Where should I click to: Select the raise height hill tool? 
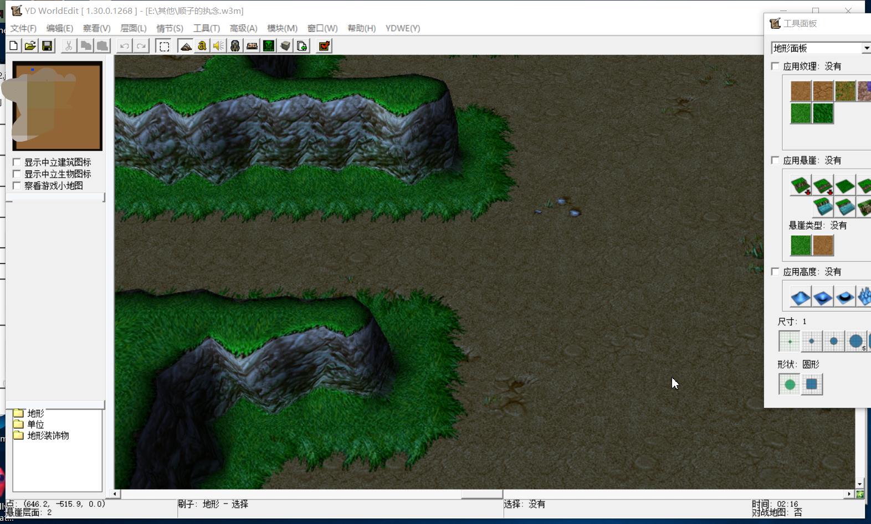pyautogui.click(x=801, y=297)
